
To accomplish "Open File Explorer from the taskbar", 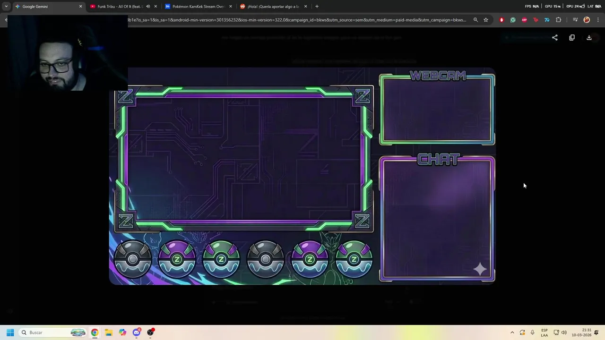I will pyautogui.click(x=108, y=332).
